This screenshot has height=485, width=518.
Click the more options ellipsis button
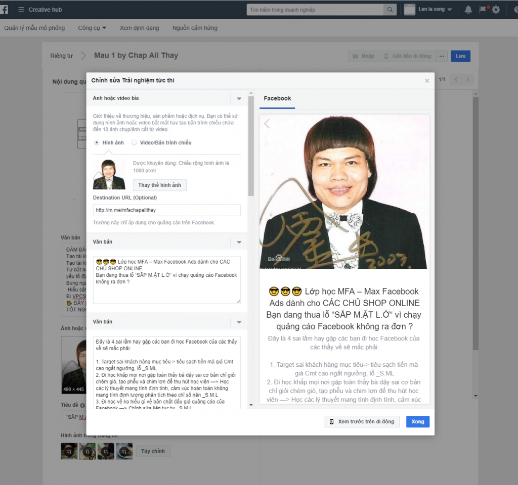click(x=442, y=56)
